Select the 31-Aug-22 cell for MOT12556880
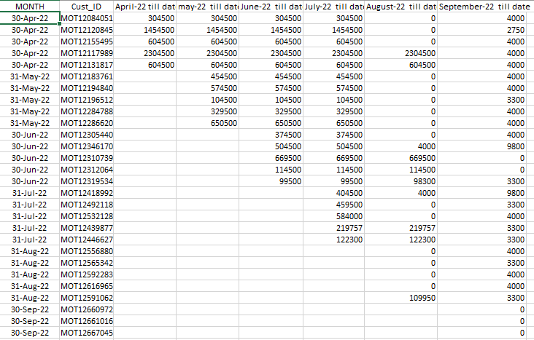The height and width of the screenshot is (340, 534). click(30, 251)
